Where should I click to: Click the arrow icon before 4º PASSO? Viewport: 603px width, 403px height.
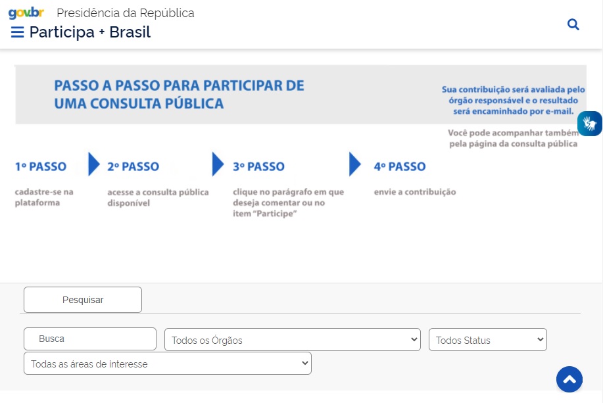[354, 166]
